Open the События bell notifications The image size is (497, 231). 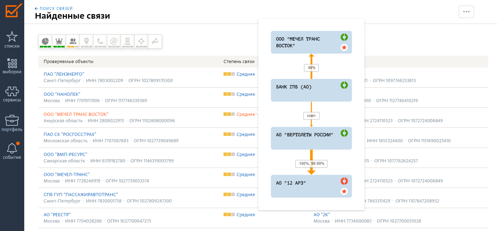12,151
